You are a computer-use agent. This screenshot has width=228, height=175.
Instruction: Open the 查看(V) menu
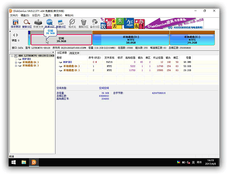(x=58, y=15)
